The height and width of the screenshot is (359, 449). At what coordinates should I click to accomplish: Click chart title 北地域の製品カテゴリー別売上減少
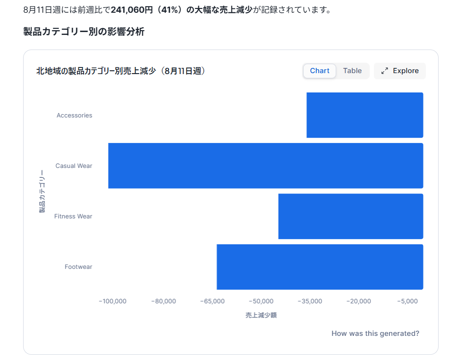click(x=120, y=71)
